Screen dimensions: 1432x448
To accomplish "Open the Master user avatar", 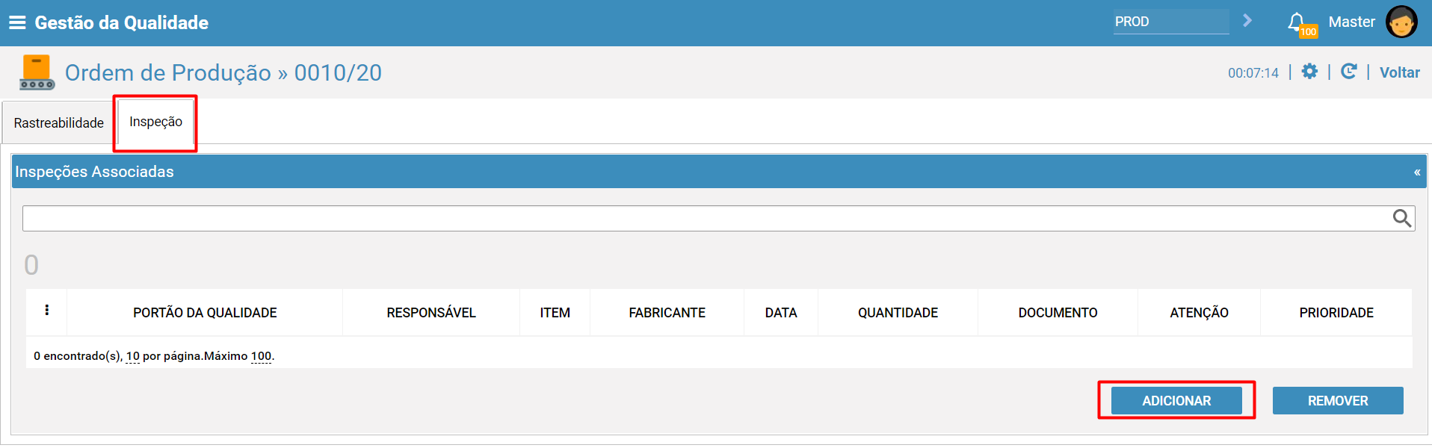I will 1401,22.
